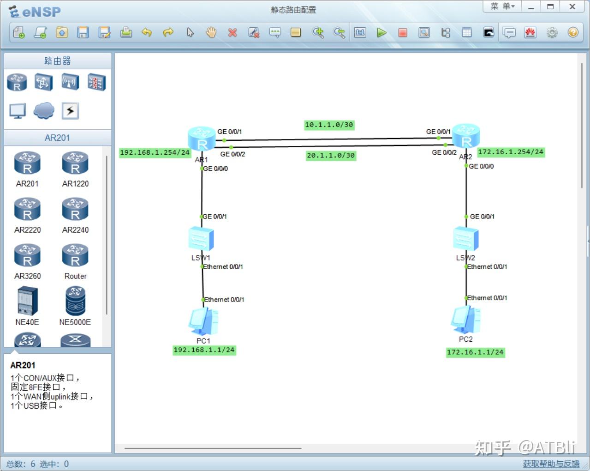
Task: Open the 菜单 dropdown menu
Action: 502,6
